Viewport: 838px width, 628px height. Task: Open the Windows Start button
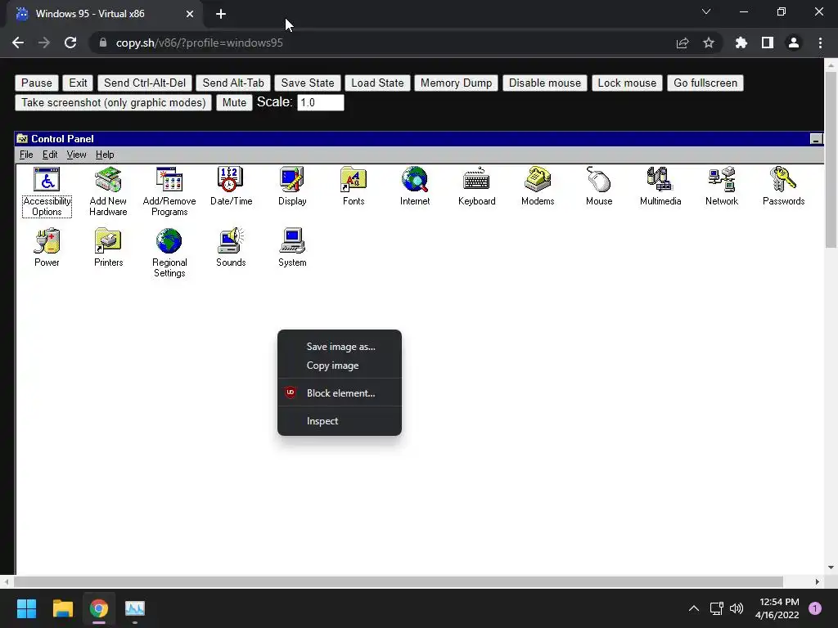coord(26,608)
